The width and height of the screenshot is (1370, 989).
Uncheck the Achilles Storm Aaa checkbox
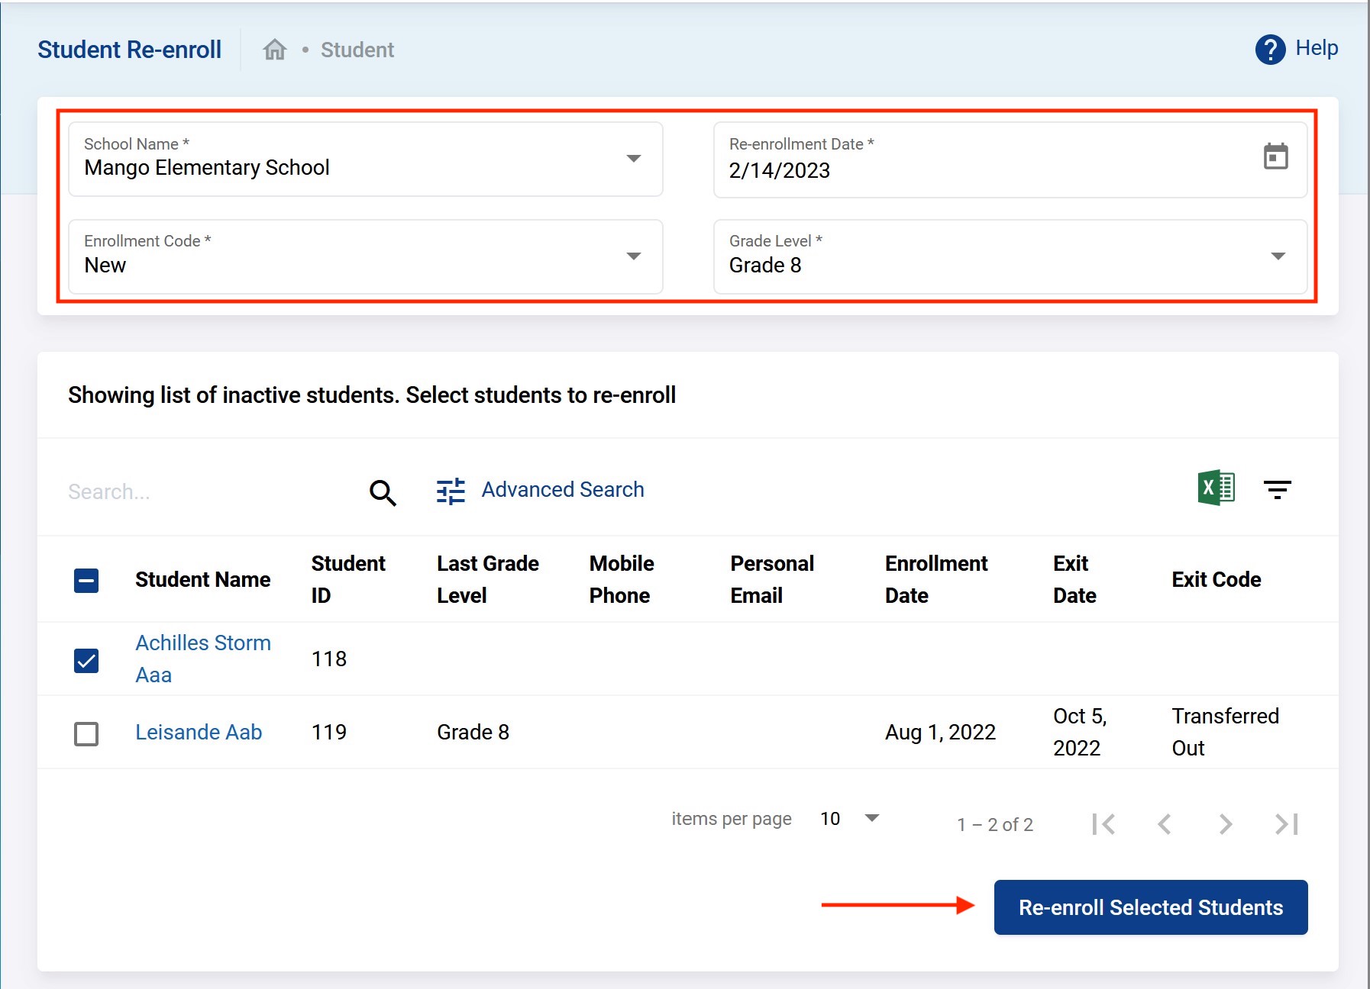coord(86,660)
